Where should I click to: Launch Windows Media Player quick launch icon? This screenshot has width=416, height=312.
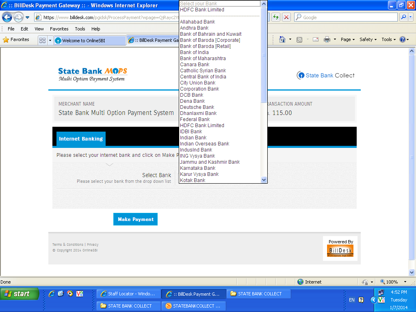click(70, 294)
